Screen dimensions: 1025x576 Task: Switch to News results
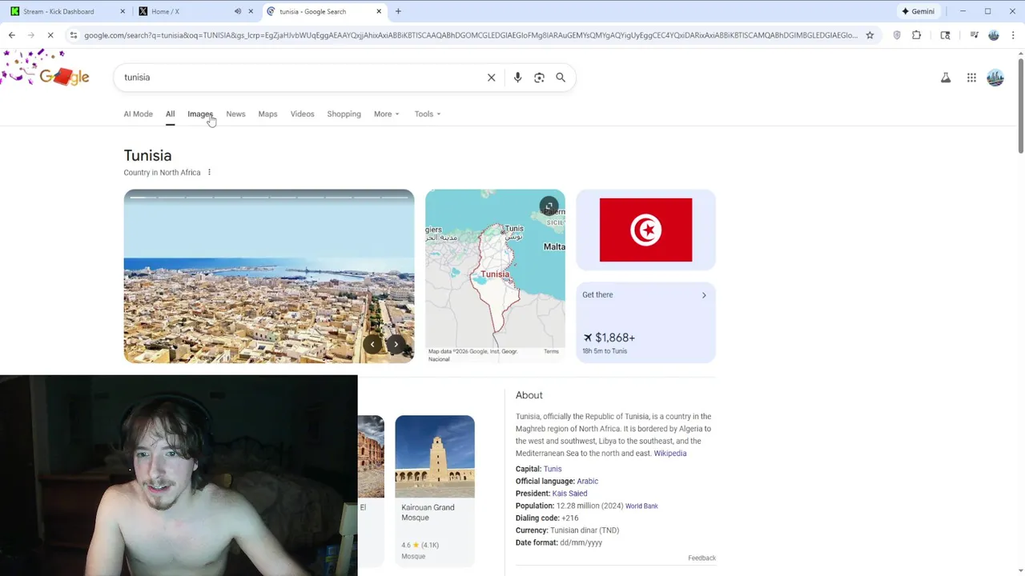(235, 114)
